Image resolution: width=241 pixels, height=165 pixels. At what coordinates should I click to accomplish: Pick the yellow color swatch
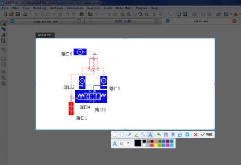tap(156, 145)
